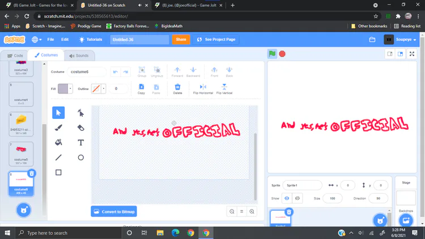425x239 pixels.
Task: Copy the selected shape
Action: [x=141, y=89]
